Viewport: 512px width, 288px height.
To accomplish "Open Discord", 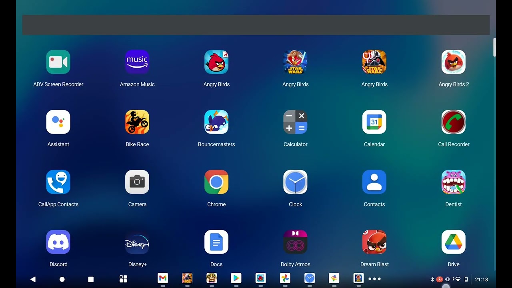I will click(x=58, y=242).
